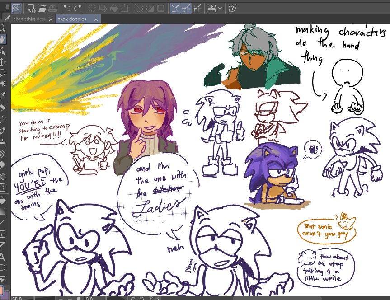This screenshot has height=300, width=390.
Task: Clear outside the selection
Action: tap(103, 8)
